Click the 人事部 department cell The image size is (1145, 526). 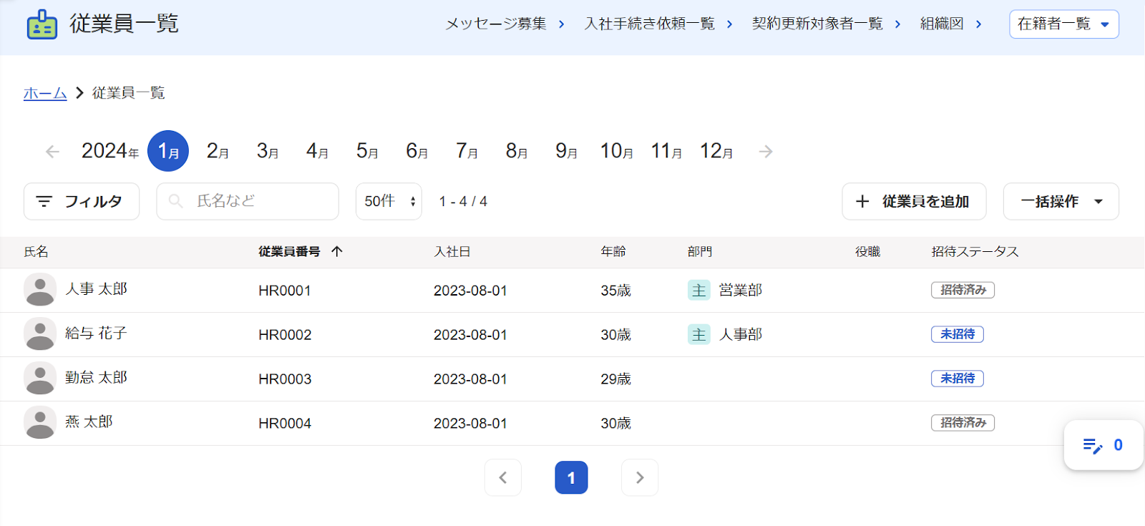(x=741, y=334)
